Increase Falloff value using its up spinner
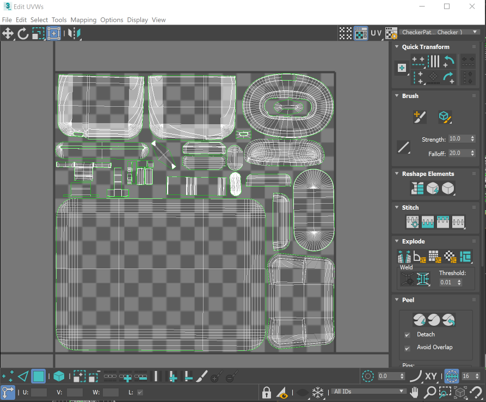 473,151
